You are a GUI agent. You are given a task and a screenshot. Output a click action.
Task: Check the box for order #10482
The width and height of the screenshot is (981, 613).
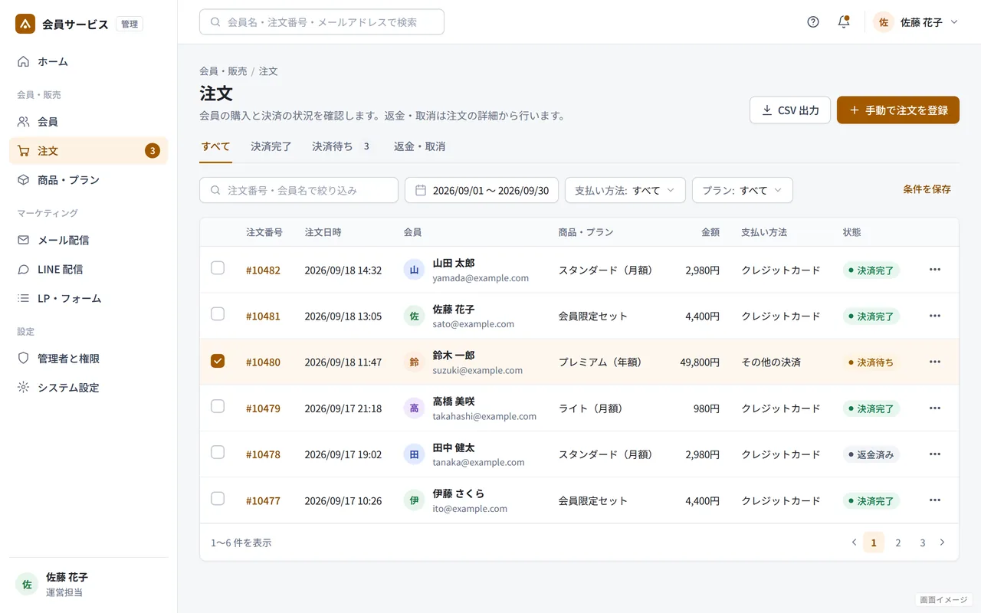pyautogui.click(x=218, y=268)
